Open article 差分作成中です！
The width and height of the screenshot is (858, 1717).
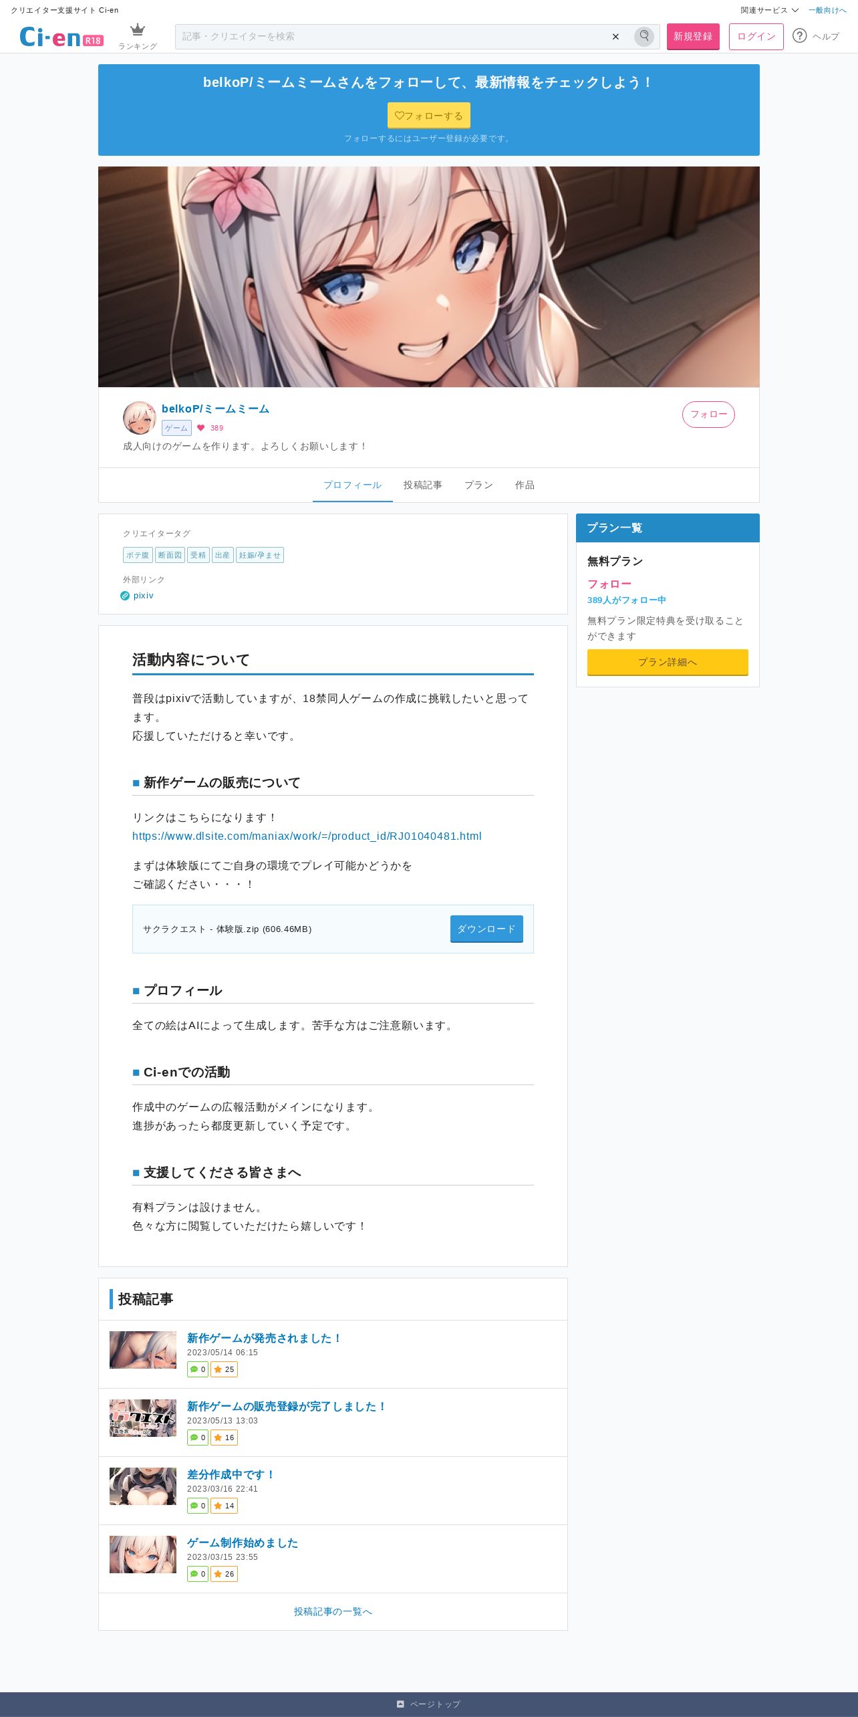click(x=231, y=1474)
